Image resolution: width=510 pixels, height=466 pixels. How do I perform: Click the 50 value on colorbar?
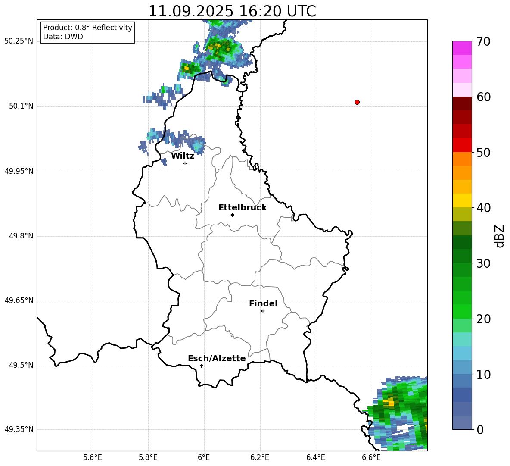483,152
